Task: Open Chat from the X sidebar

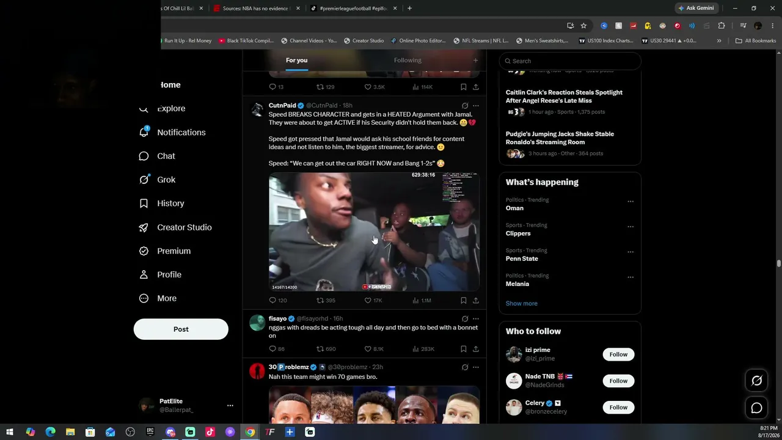Action: [157, 156]
